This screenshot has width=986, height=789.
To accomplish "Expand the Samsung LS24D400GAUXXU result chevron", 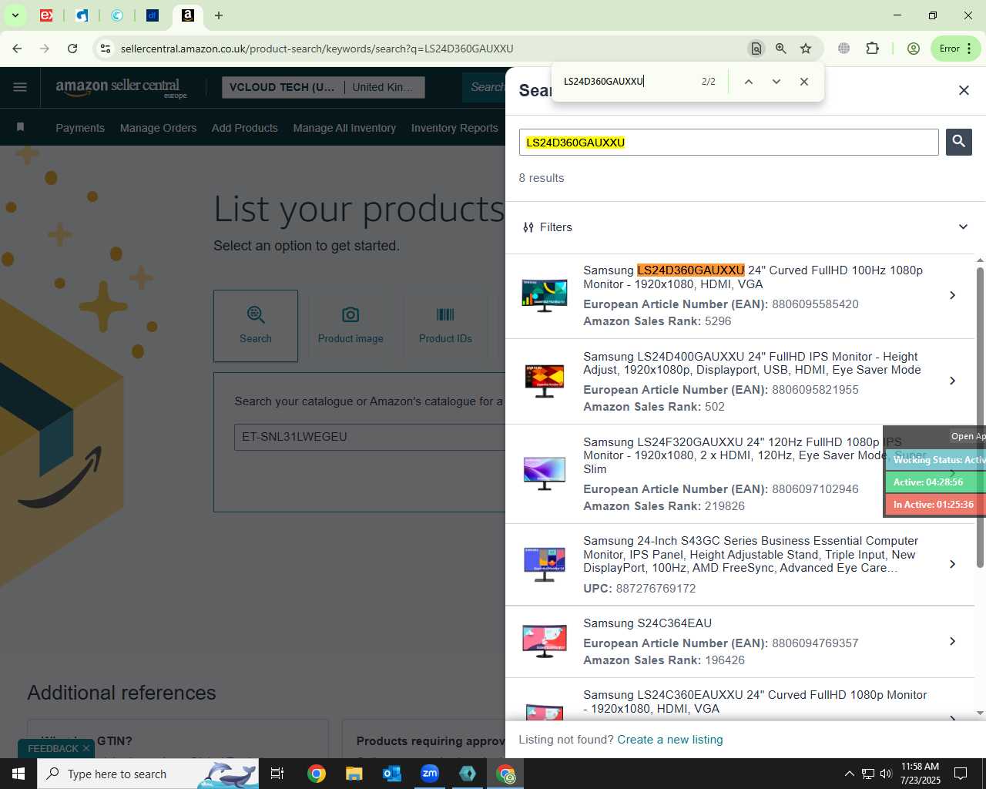I will point(952,381).
